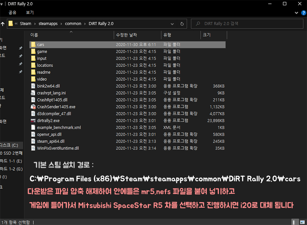Click the dirtrally2.exe DiRT icon
This screenshot has height=225, width=307.
pos(33,120)
